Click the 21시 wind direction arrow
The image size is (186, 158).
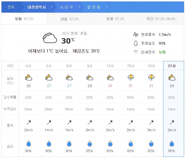[x=172, y=123]
